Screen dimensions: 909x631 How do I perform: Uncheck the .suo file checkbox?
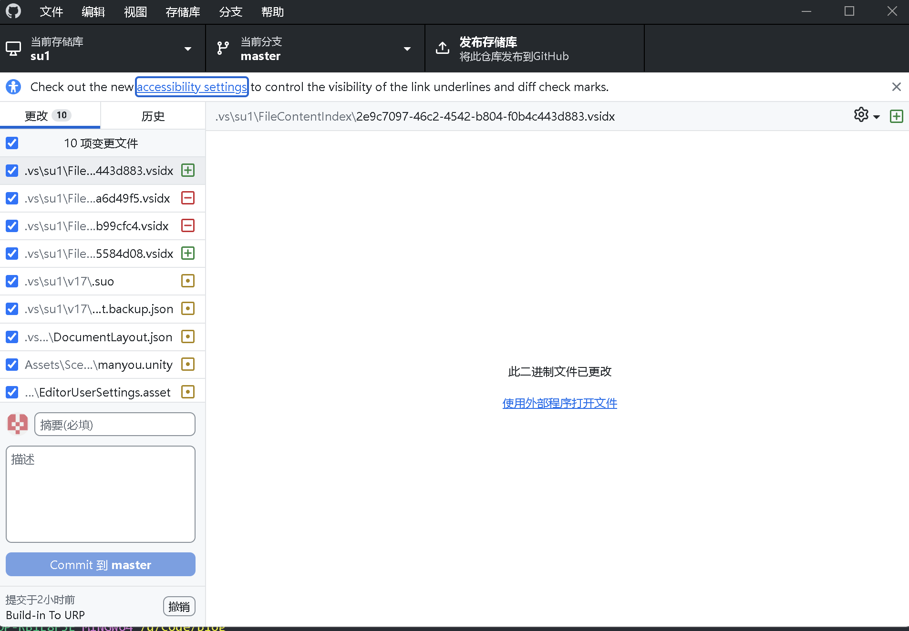(x=12, y=281)
